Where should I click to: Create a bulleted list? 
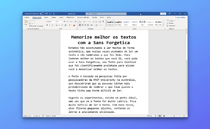tap(80, 22)
